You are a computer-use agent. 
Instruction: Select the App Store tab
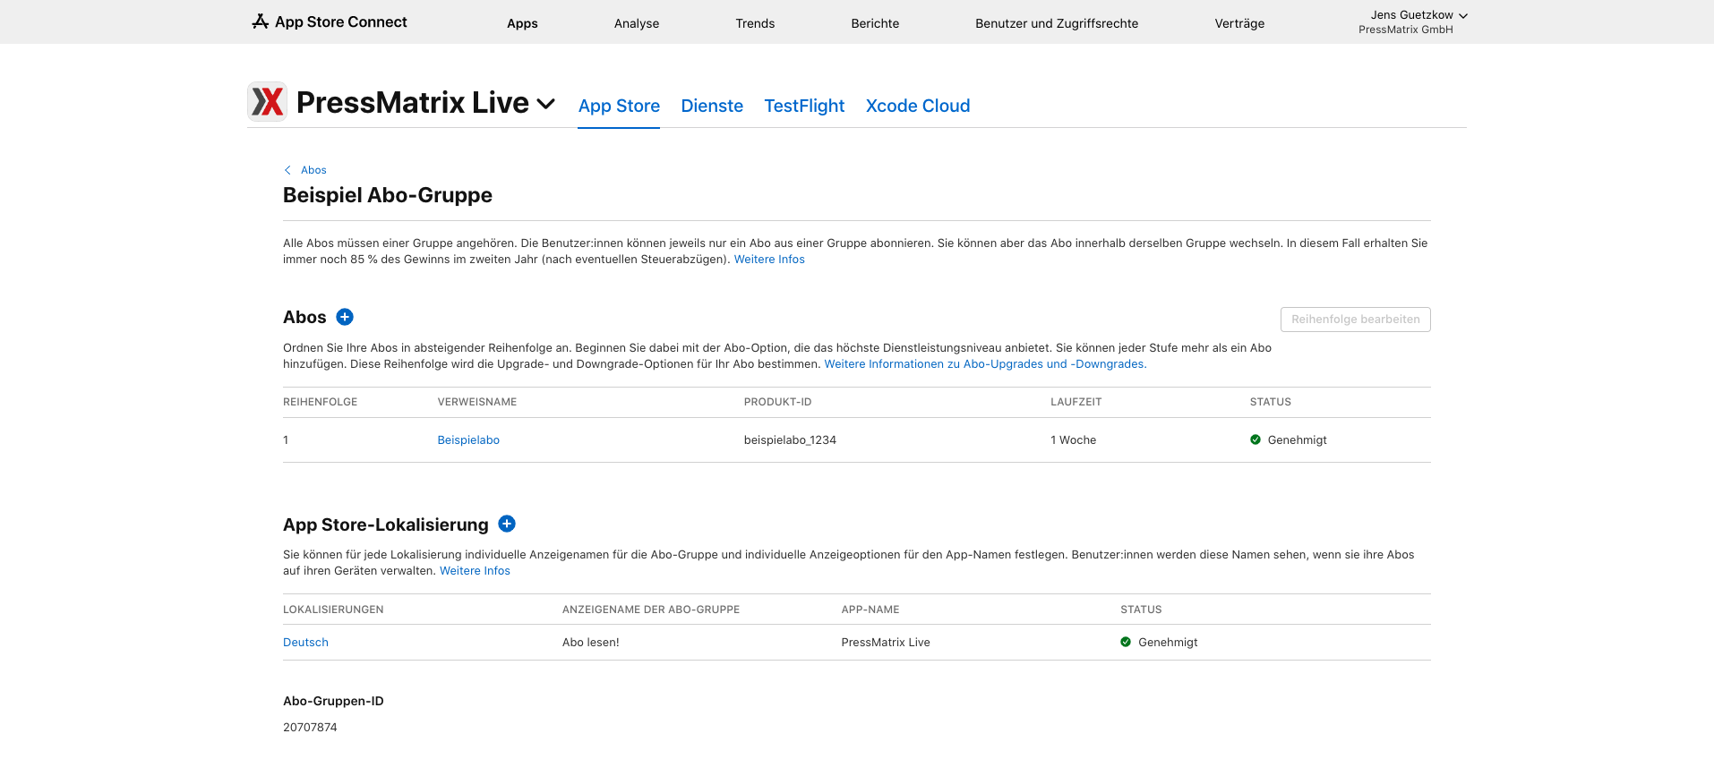click(x=619, y=106)
